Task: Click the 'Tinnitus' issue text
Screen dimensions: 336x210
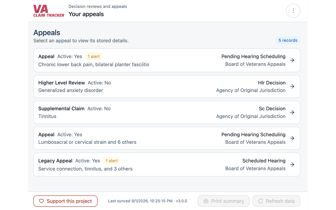Action: click(x=47, y=116)
